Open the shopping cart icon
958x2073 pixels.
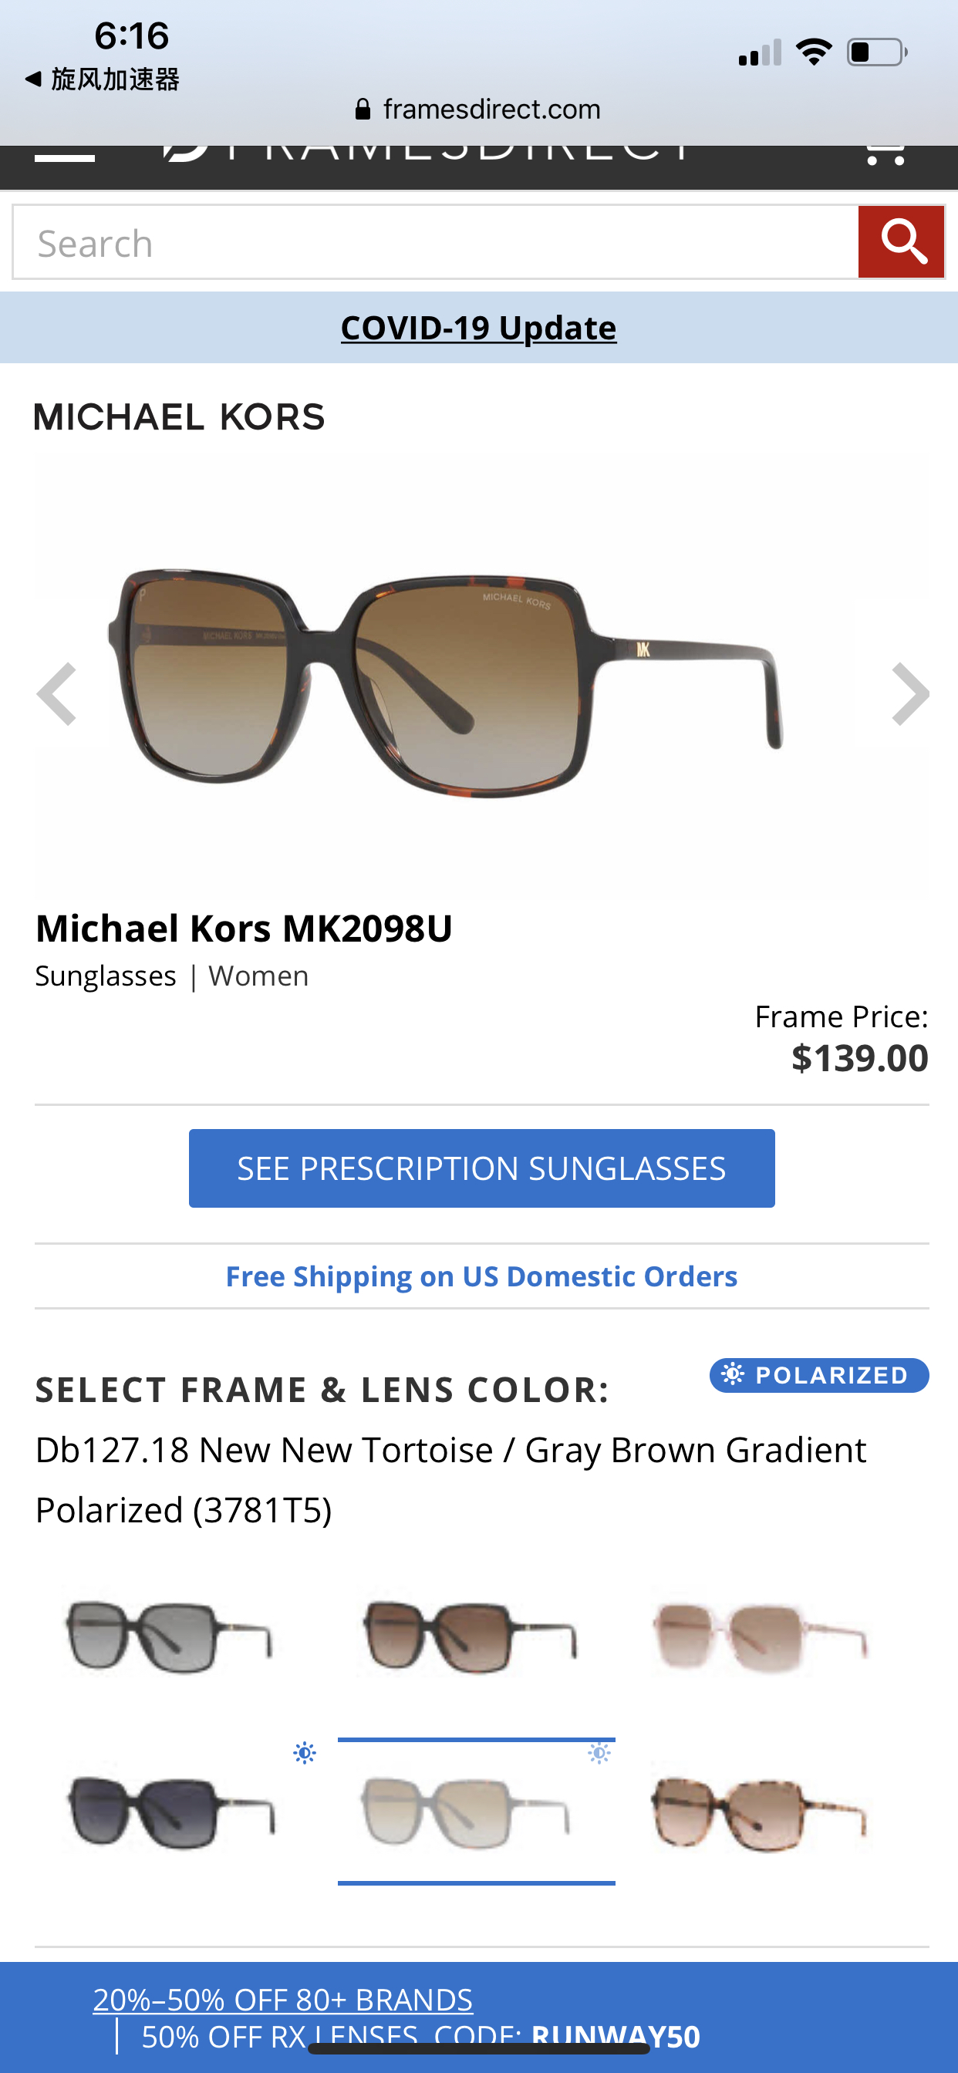(884, 154)
